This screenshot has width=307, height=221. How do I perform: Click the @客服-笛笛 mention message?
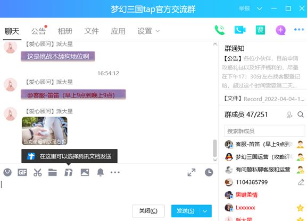[73, 95]
